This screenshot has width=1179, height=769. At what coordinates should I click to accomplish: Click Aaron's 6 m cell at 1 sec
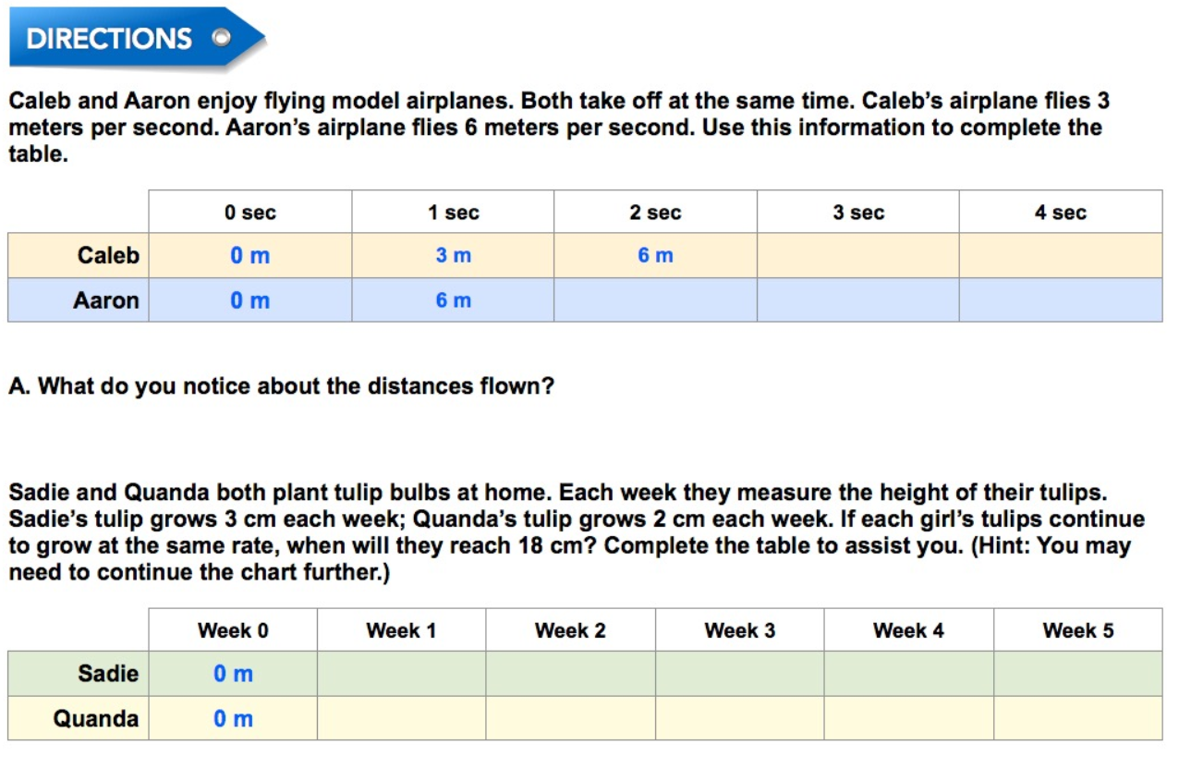453,300
